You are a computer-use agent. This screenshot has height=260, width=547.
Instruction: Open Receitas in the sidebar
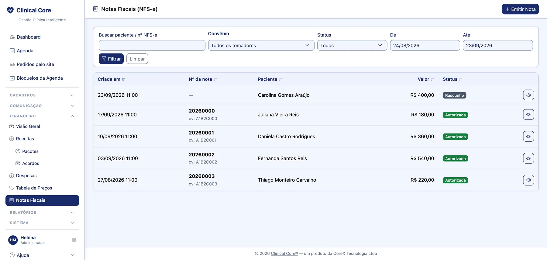tap(42, 139)
